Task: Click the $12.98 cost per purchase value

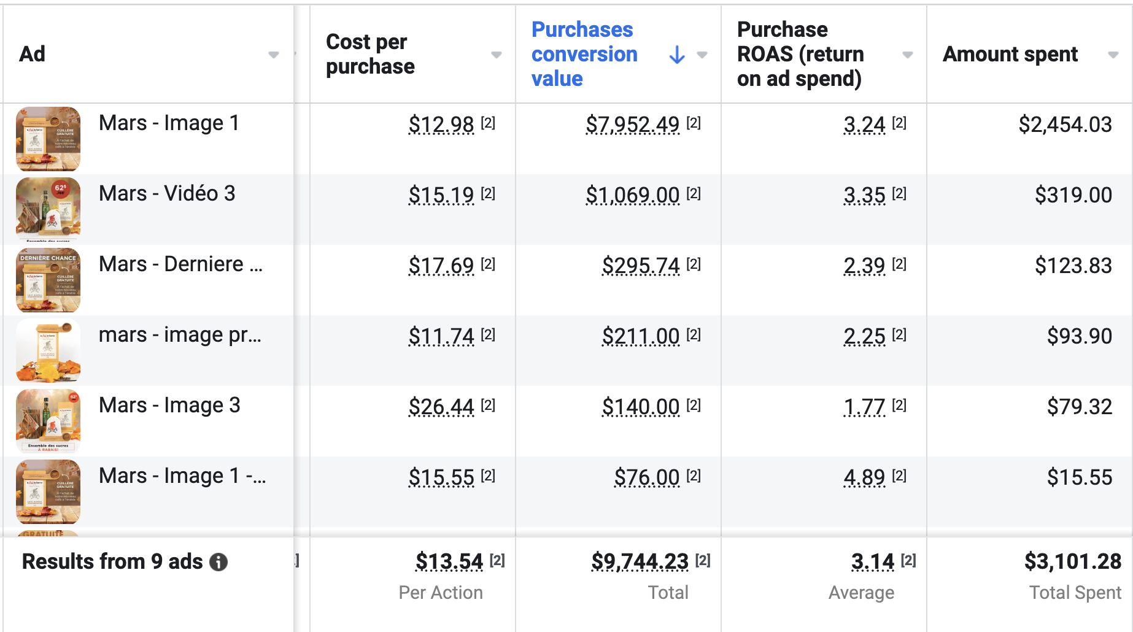Action: coord(441,125)
